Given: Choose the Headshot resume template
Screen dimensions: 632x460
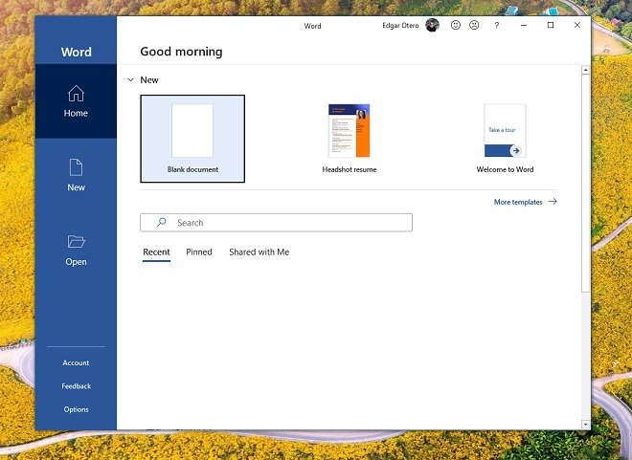Looking at the screenshot, I should click(x=350, y=139).
